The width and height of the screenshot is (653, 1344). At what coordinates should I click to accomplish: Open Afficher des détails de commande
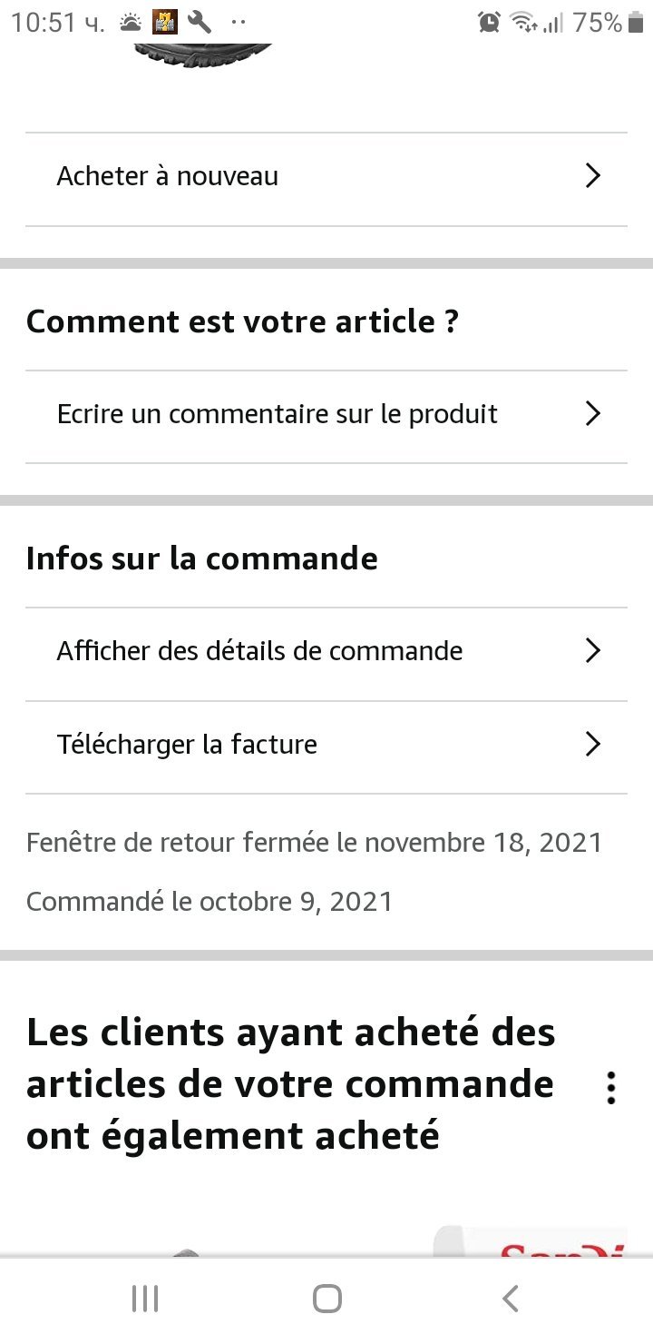tap(260, 651)
